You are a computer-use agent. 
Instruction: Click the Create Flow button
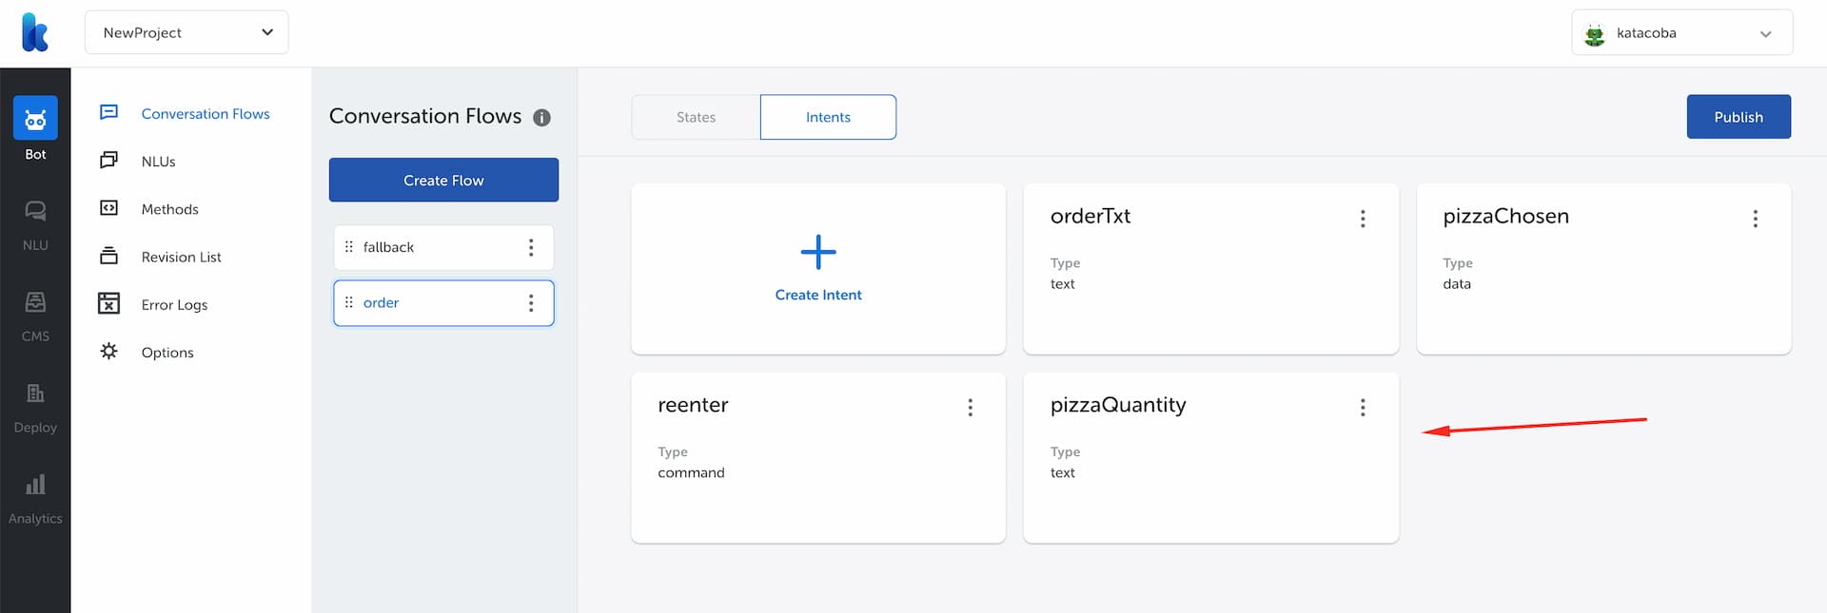coord(443,180)
